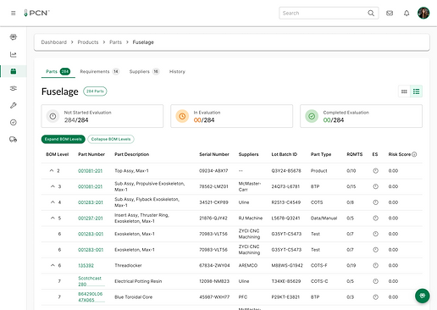Click the Not Started Evaluation card
This screenshot has height=310, width=437.
point(102,116)
